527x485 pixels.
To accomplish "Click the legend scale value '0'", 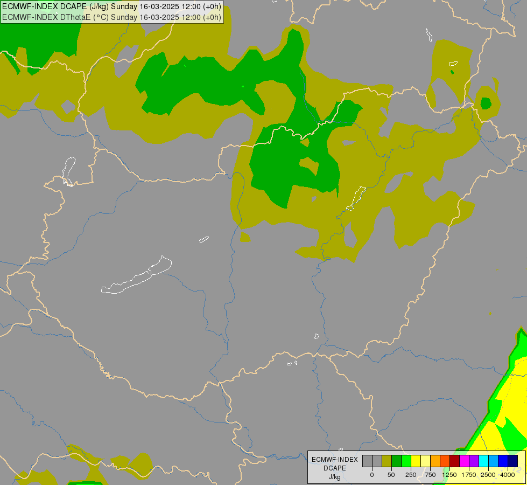I will coord(372,475).
